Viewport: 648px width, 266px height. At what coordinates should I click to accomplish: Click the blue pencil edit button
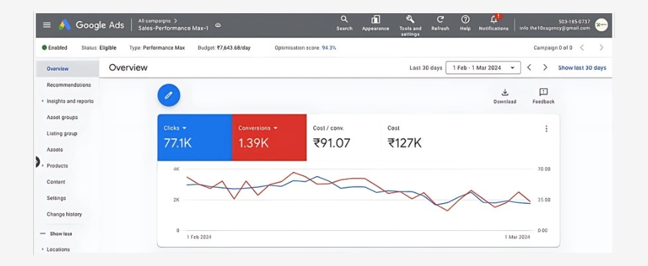(x=169, y=95)
